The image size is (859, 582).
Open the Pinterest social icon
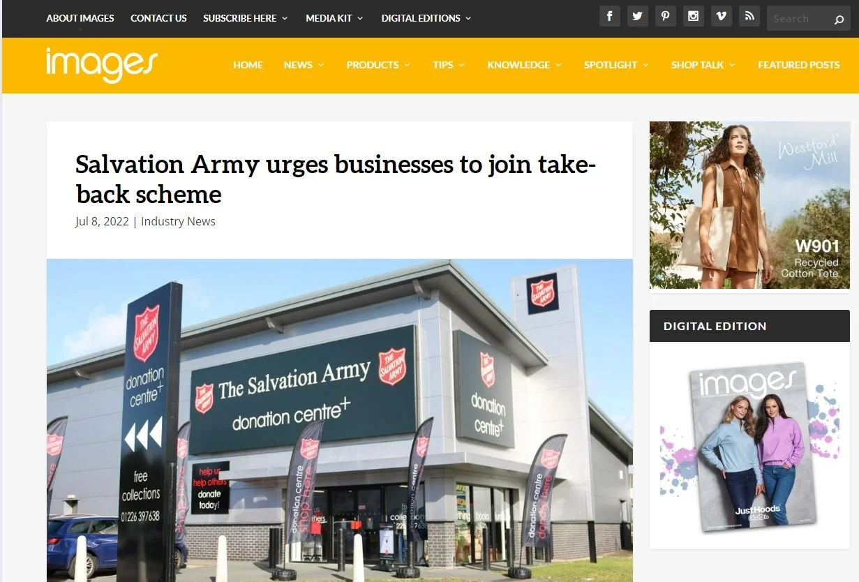tap(665, 17)
